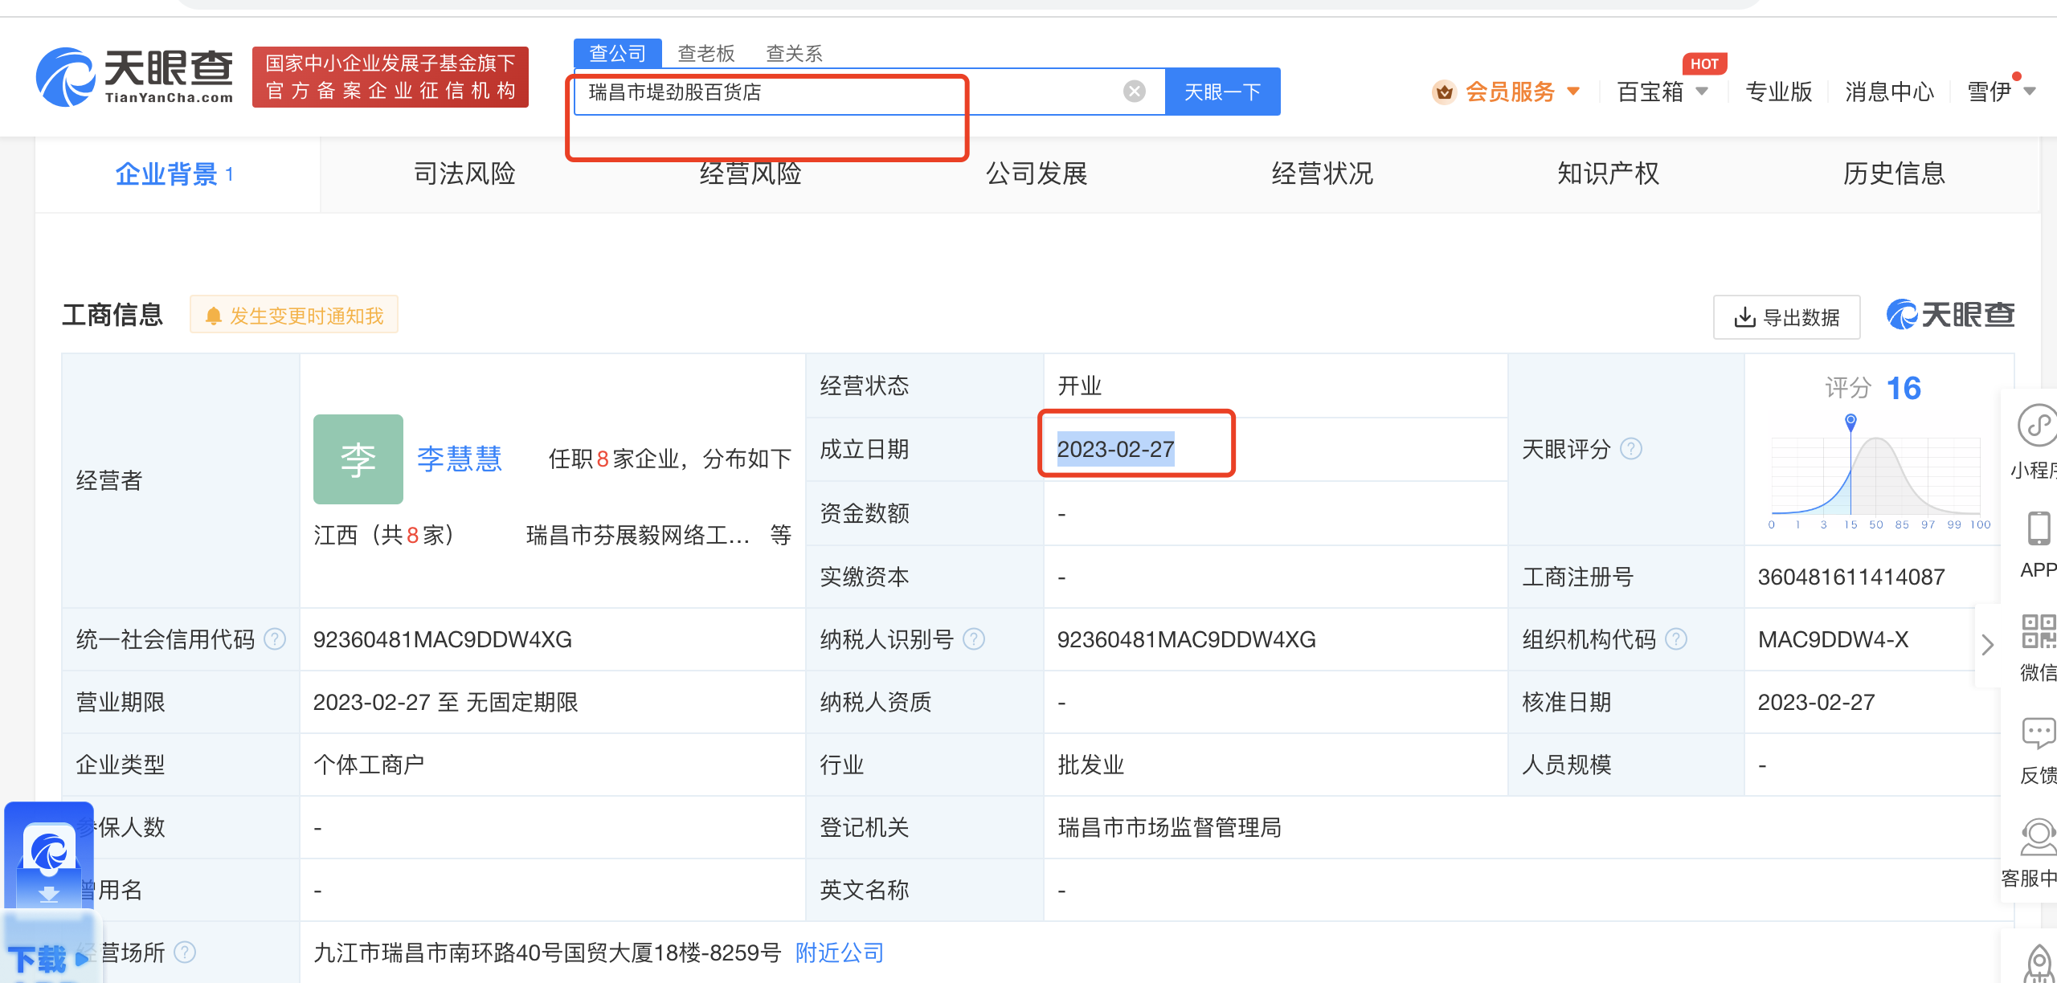
Task: Switch to the 司法风险 tab
Action: pyautogui.click(x=464, y=173)
